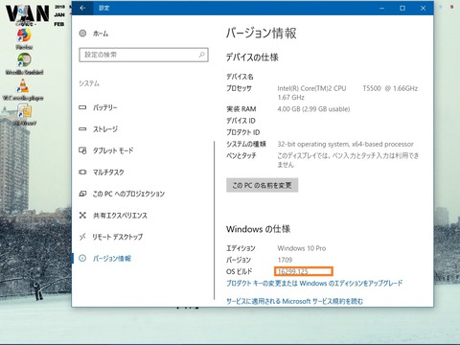This screenshot has width=460, height=345.
Task: Open the Microsoft サービス規約 link
Action: click(294, 301)
